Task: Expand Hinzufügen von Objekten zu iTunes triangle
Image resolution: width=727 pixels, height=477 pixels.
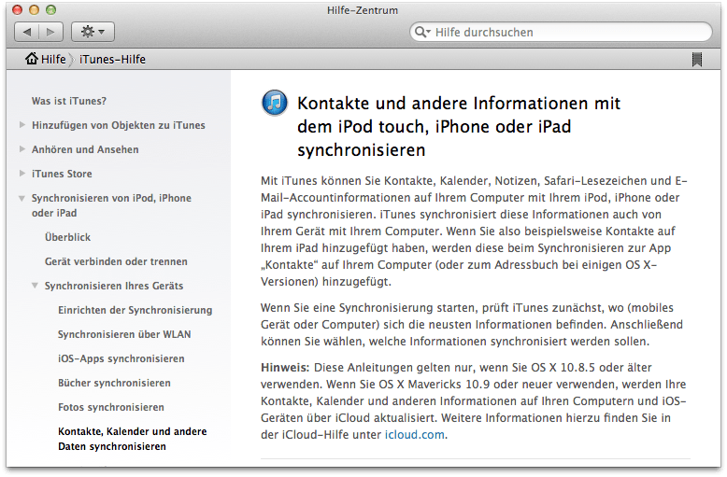Action: click(21, 125)
